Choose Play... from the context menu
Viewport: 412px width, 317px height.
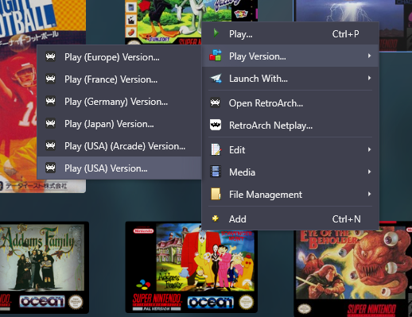point(290,33)
